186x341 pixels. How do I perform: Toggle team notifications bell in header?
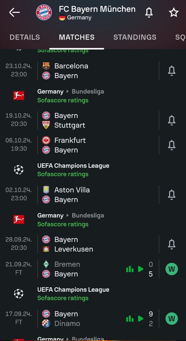149,12
